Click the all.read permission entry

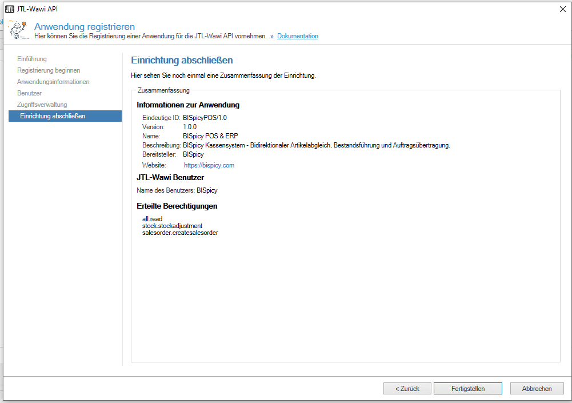152,219
